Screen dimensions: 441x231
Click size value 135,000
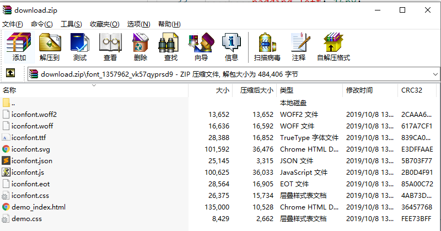217,207
